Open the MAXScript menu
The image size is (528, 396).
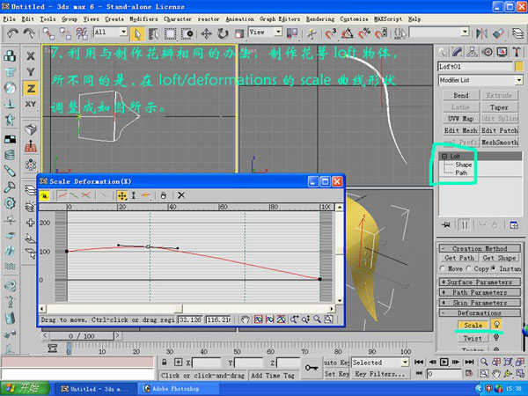pyautogui.click(x=388, y=19)
